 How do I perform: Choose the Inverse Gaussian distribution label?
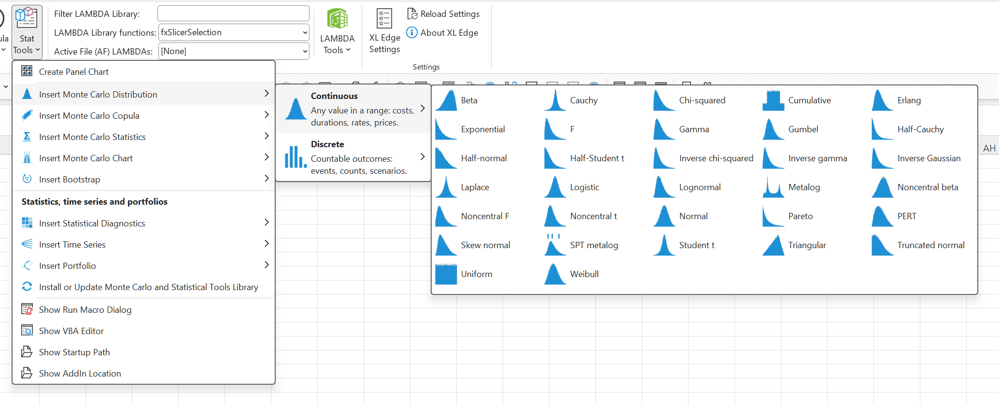[929, 158]
